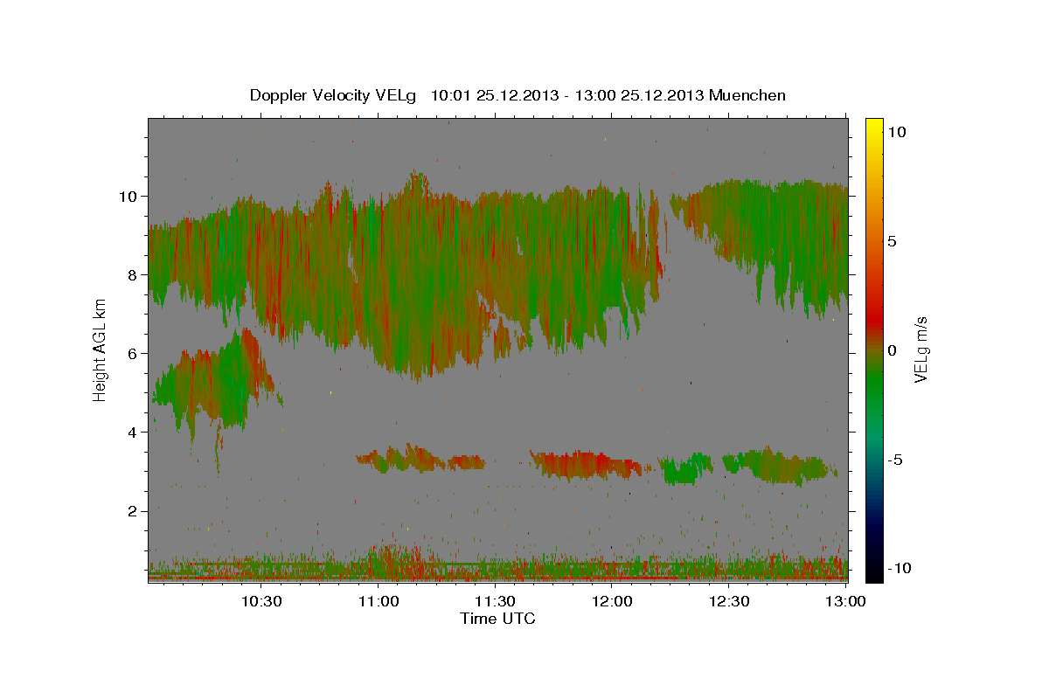Click the yellow top of the colorbar

[874, 127]
